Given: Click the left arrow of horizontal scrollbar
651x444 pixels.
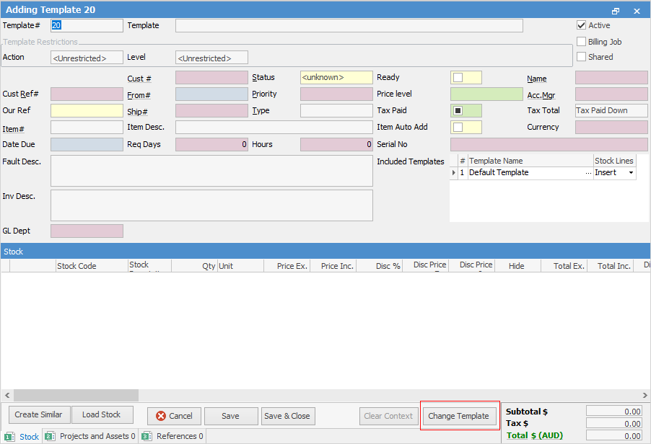Looking at the screenshot, I should [x=7, y=396].
